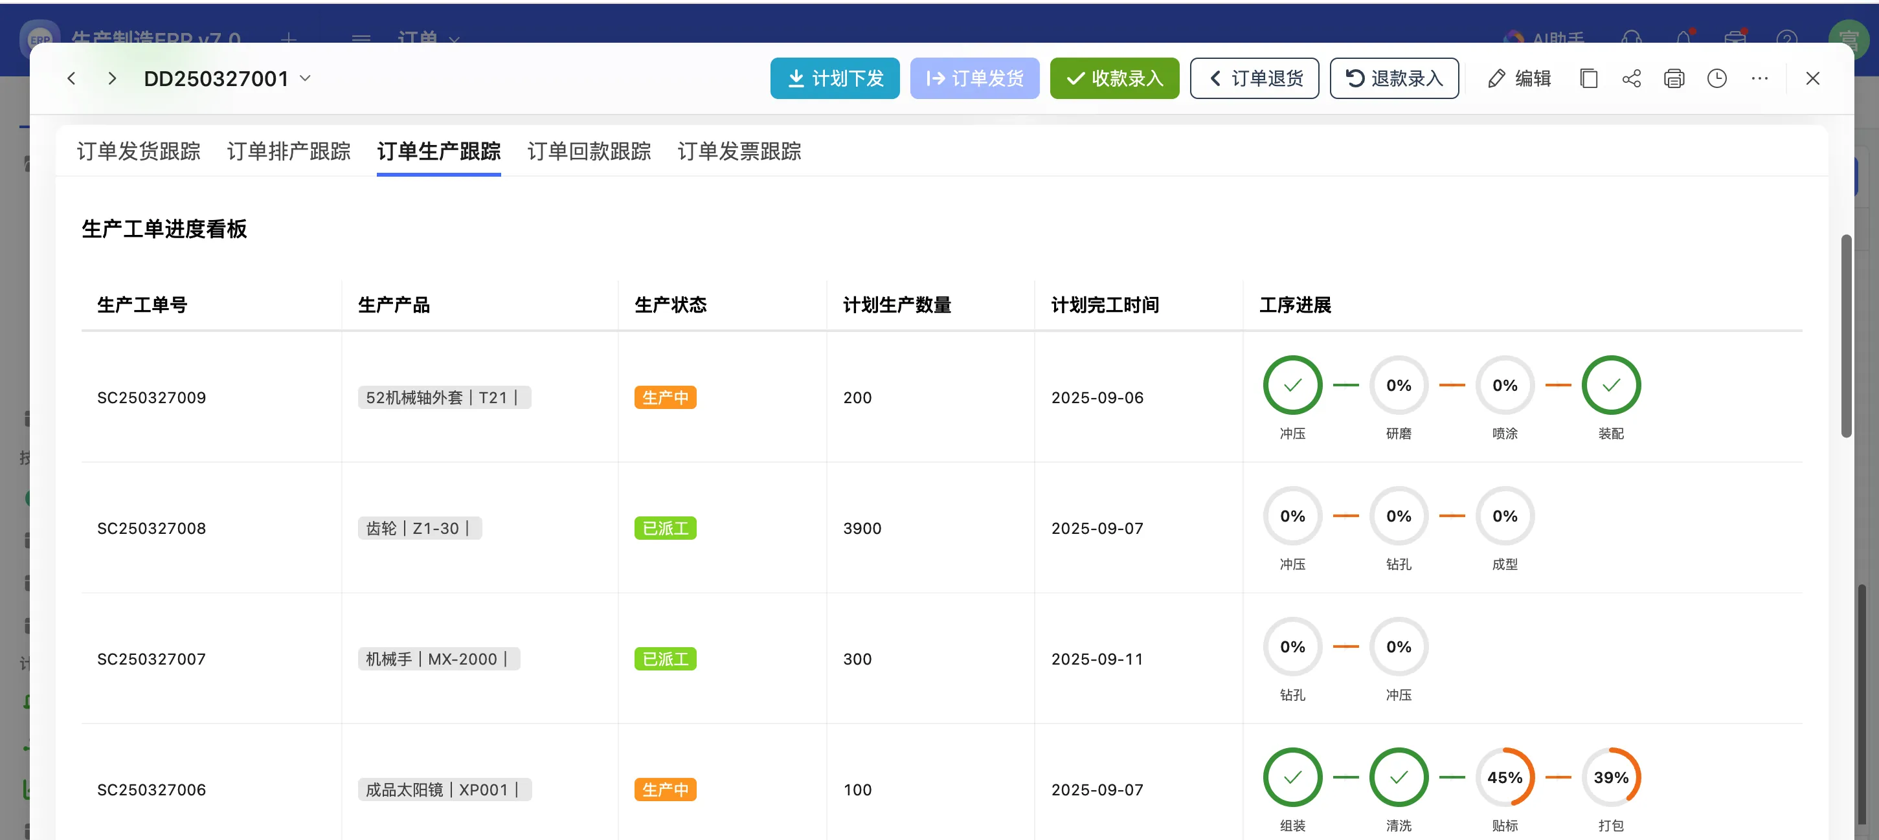Click planned finish date 2025-09-06

tap(1097, 397)
